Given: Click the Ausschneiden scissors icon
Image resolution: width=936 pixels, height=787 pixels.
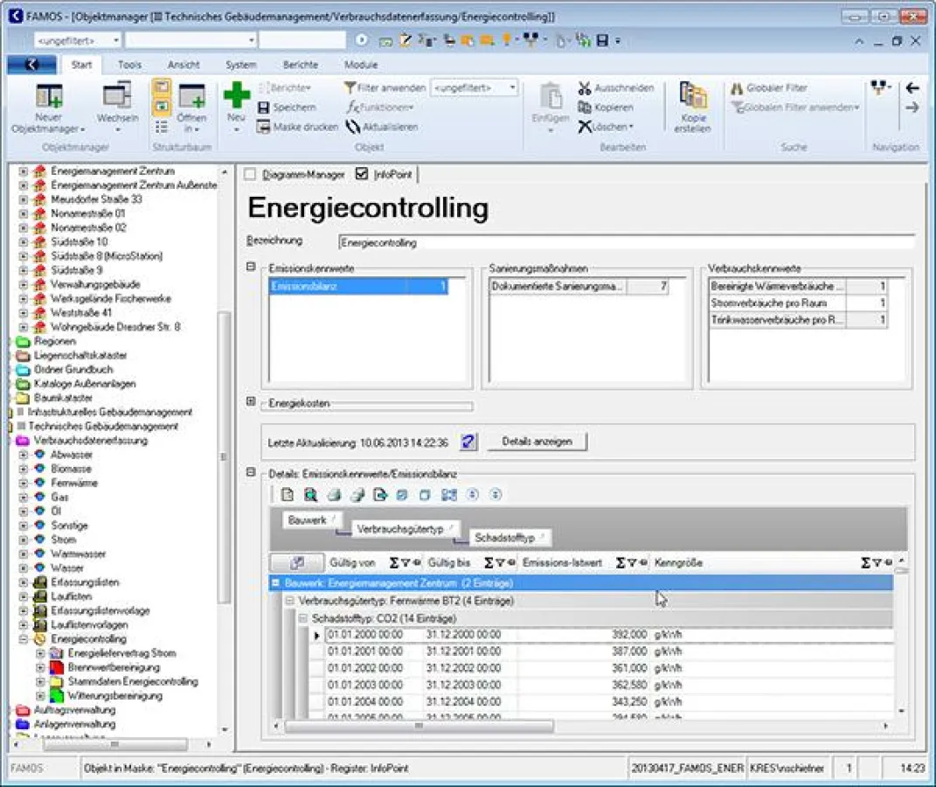Looking at the screenshot, I should (585, 88).
